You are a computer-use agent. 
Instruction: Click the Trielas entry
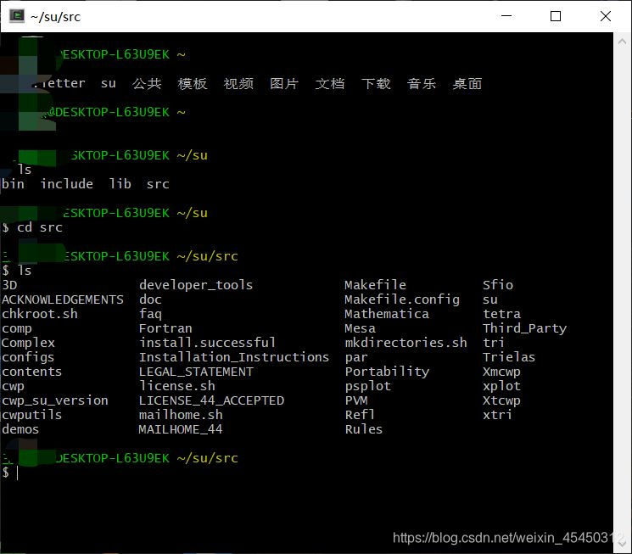point(509,357)
